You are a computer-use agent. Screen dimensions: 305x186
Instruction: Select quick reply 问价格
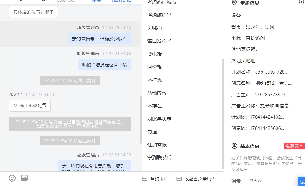tap(155, 67)
